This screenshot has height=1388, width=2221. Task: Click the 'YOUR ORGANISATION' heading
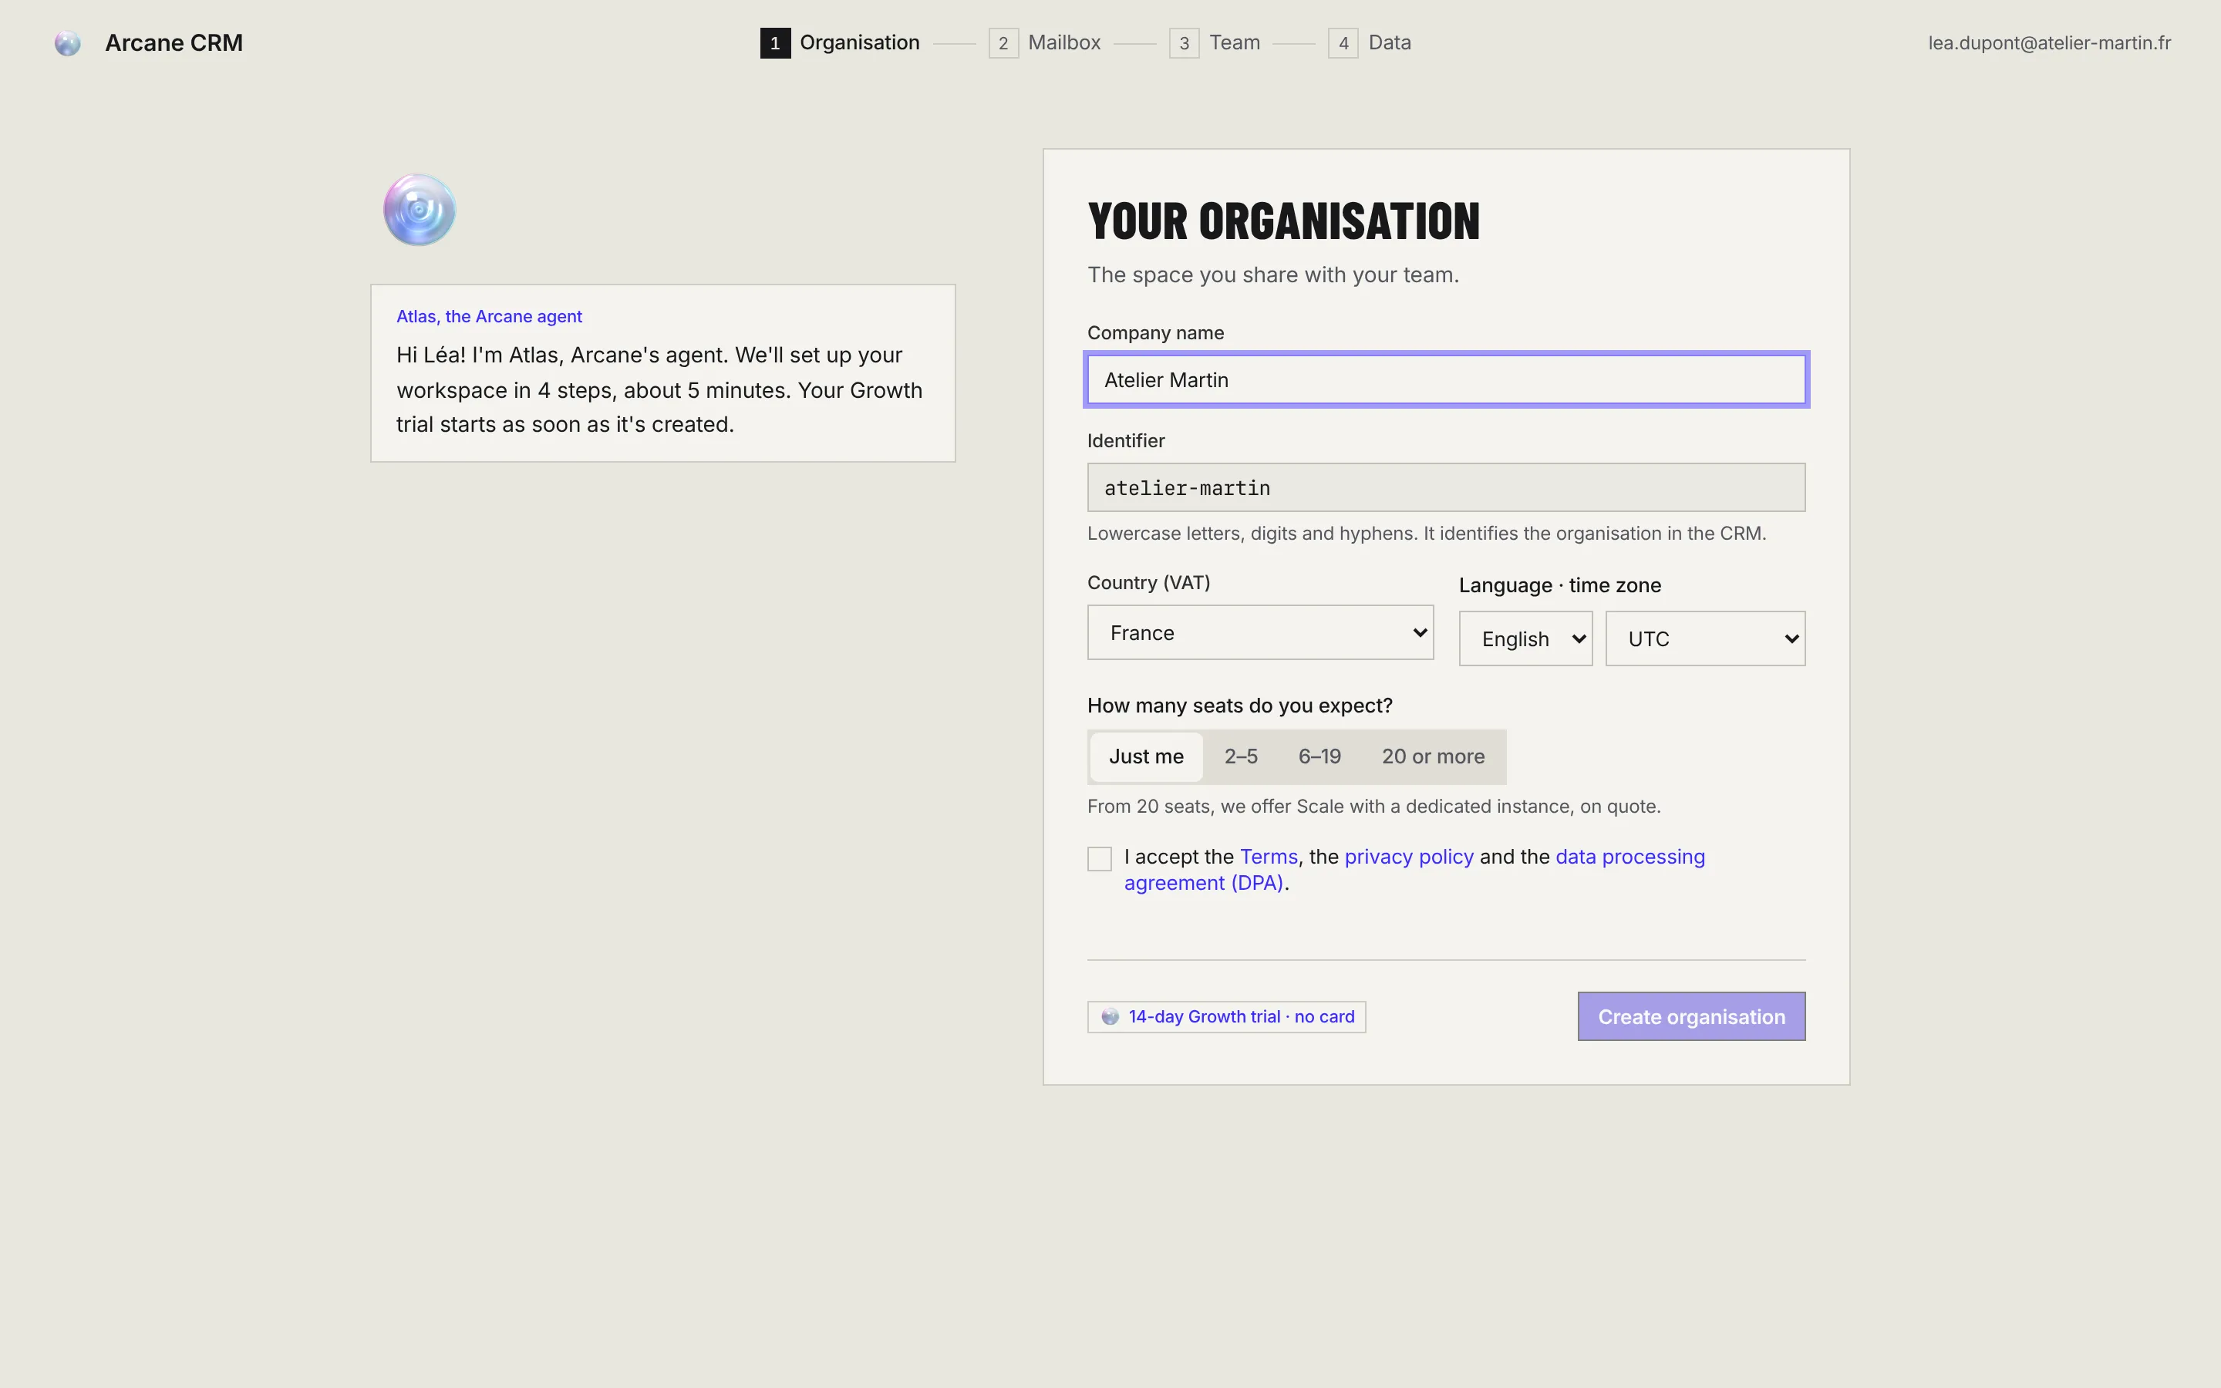click(x=1283, y=221)
